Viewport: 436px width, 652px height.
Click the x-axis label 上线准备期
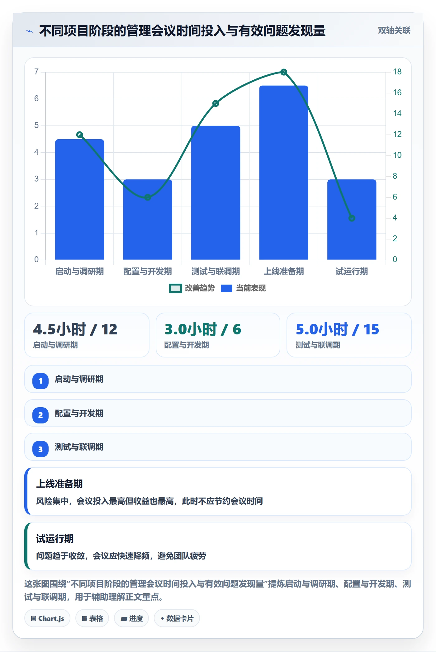coord(284,272)
